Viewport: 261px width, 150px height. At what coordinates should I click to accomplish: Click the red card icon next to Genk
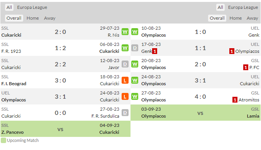pos(155,51)
